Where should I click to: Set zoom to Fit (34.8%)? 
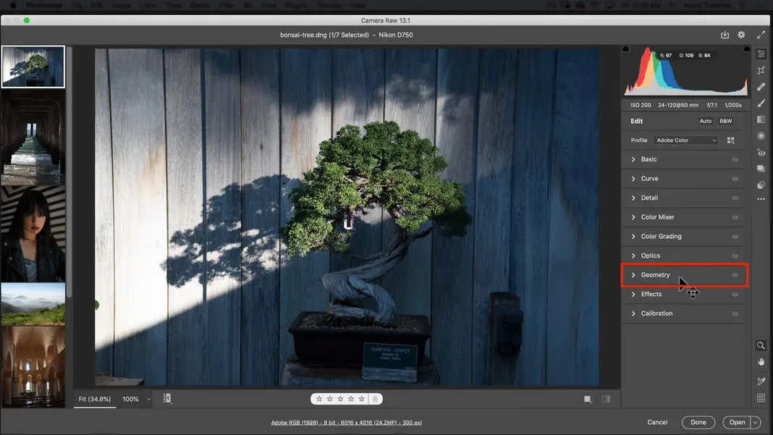[95, 399]
